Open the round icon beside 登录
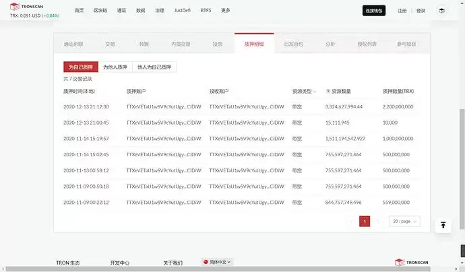 441,11
